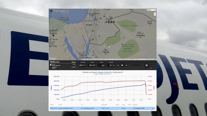This screenshot has height=116, width=207.
Task: Click the Tabuk city label
Action: pos(106,52)
